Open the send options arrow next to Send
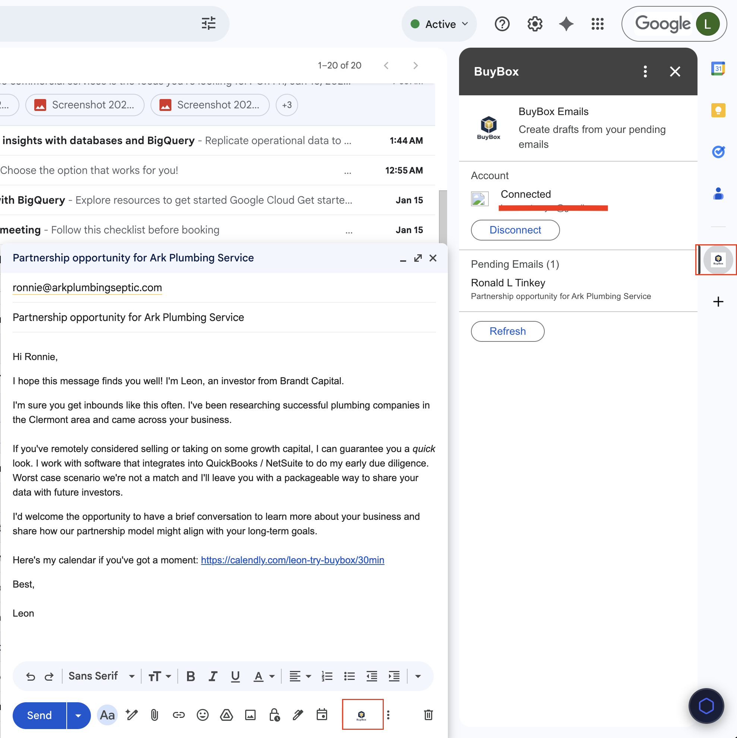737x738 pixels. 78,715
